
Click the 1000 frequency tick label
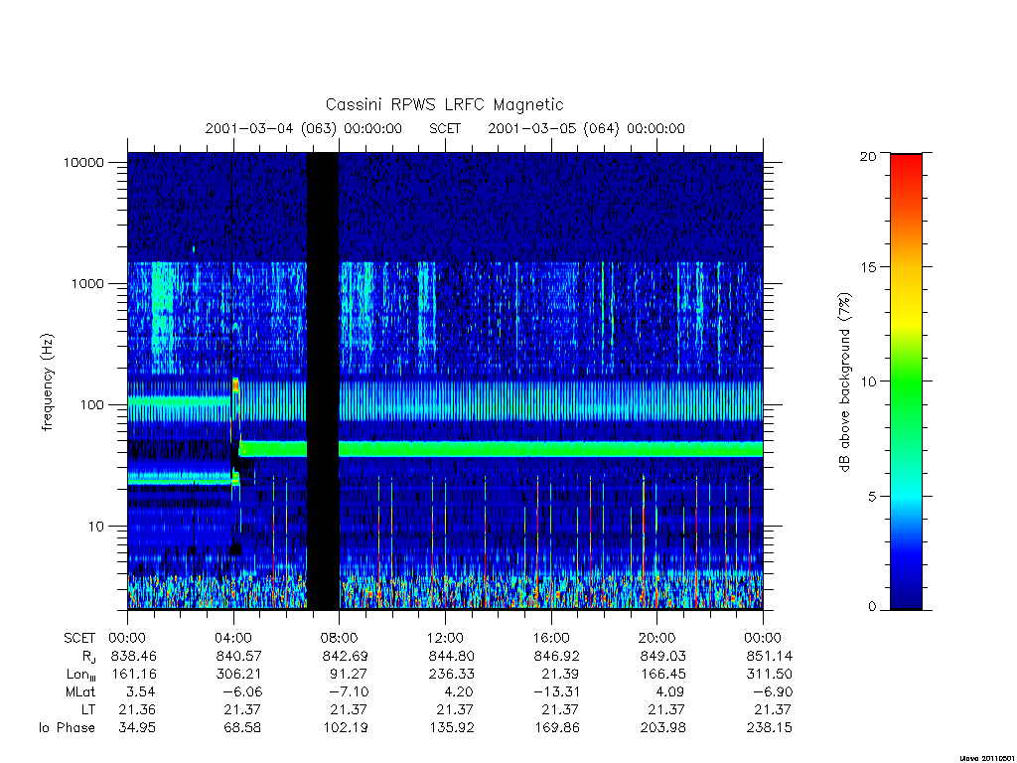click(x=87, y=283)
